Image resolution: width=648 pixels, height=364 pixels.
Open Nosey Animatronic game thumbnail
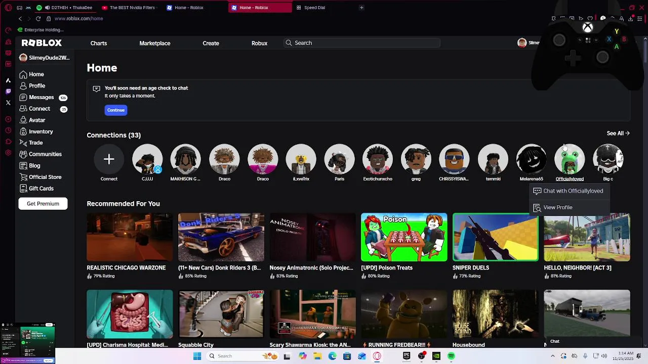(312, 237)
